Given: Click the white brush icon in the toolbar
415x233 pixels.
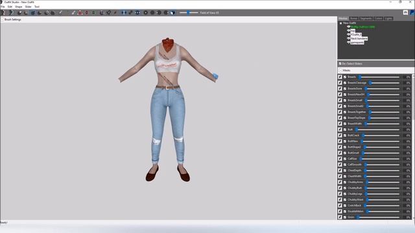Looking at the screenshot, I should tap(73, 13).
